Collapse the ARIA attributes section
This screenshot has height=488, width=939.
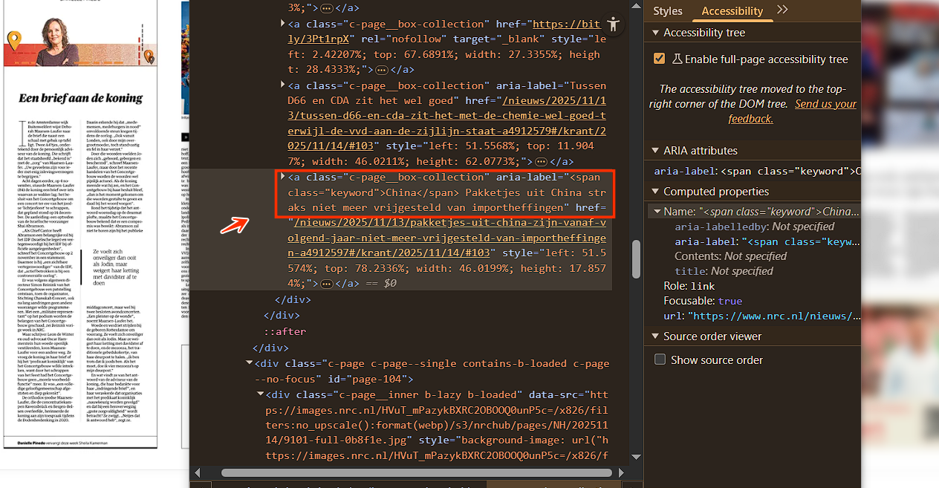point(655,150)
